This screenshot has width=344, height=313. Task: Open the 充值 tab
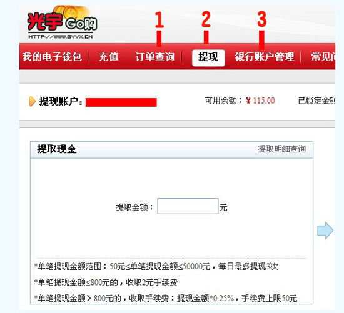pos(109,57)
